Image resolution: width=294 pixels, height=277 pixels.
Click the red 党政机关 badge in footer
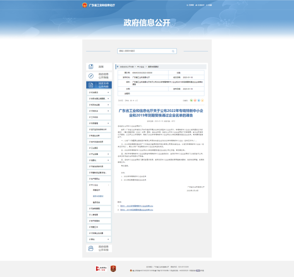click(113, 268)
